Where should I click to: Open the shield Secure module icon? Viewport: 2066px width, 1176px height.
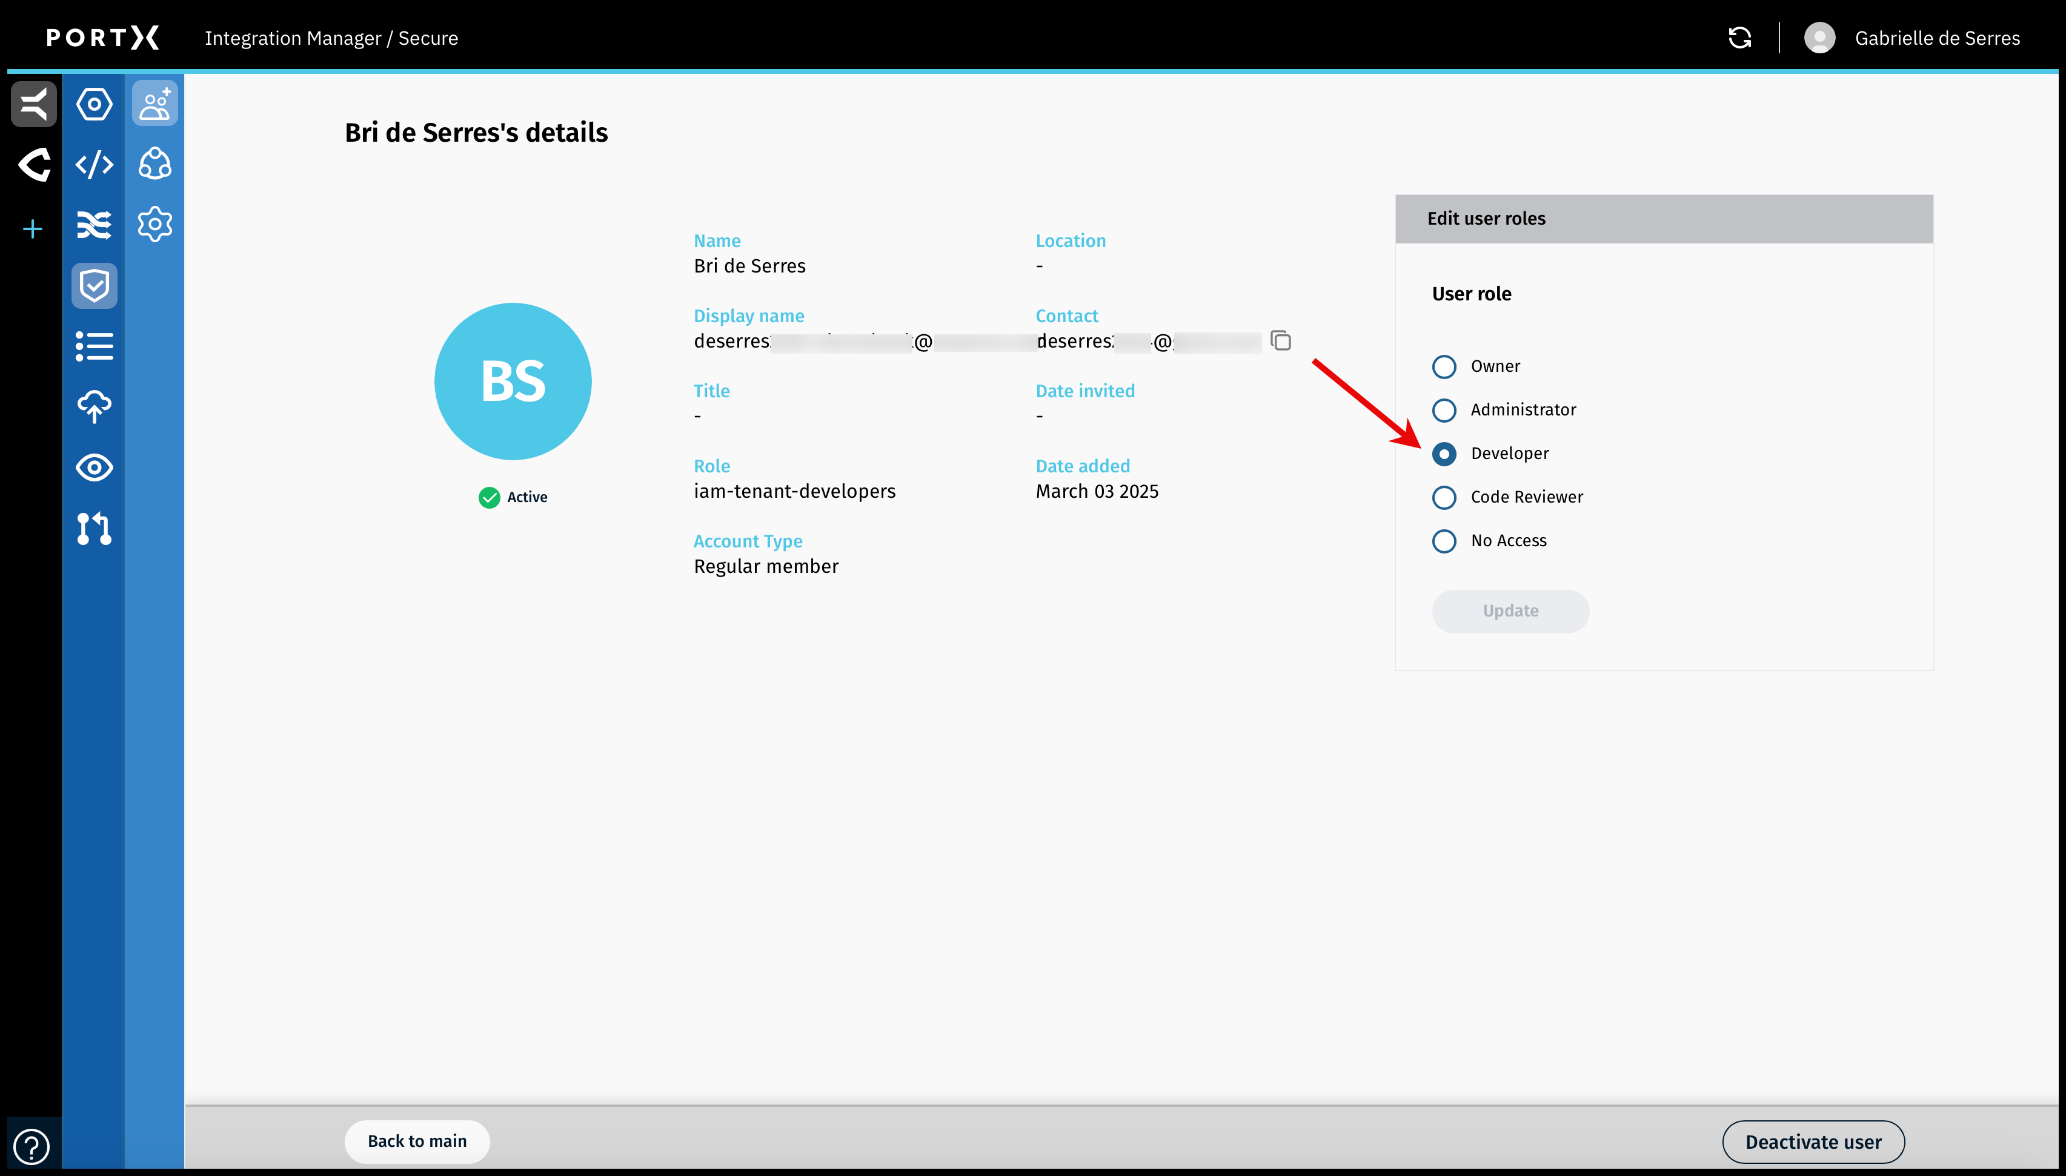click(x=94, y=286)
